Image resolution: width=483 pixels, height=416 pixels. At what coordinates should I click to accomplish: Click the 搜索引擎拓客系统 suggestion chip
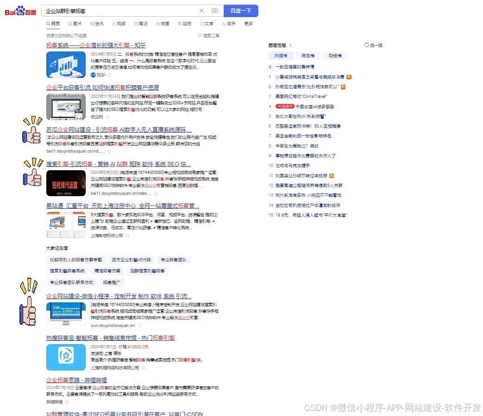[67, 271]
